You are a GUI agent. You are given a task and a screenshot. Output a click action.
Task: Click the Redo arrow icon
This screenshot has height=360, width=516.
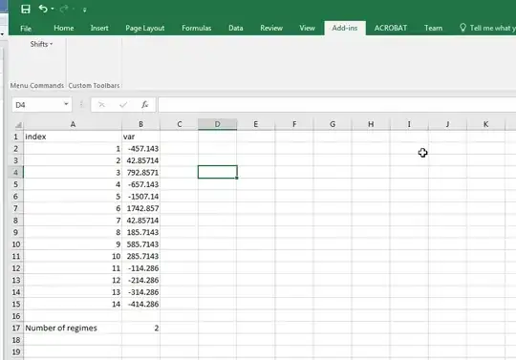pyautogui.click(x=64, y=9)
